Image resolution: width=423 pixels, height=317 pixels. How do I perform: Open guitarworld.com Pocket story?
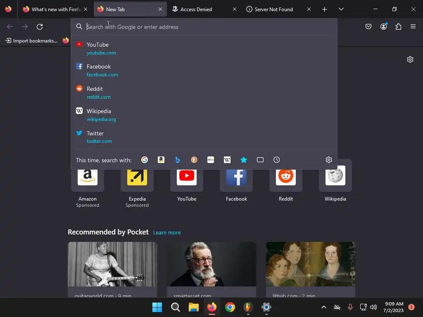tap(112, 270)
